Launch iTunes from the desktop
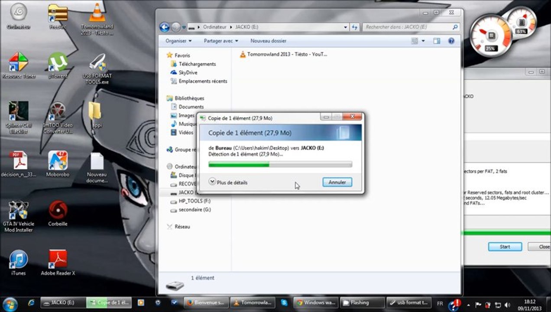 pyautogui.click(x=19, y=263)
